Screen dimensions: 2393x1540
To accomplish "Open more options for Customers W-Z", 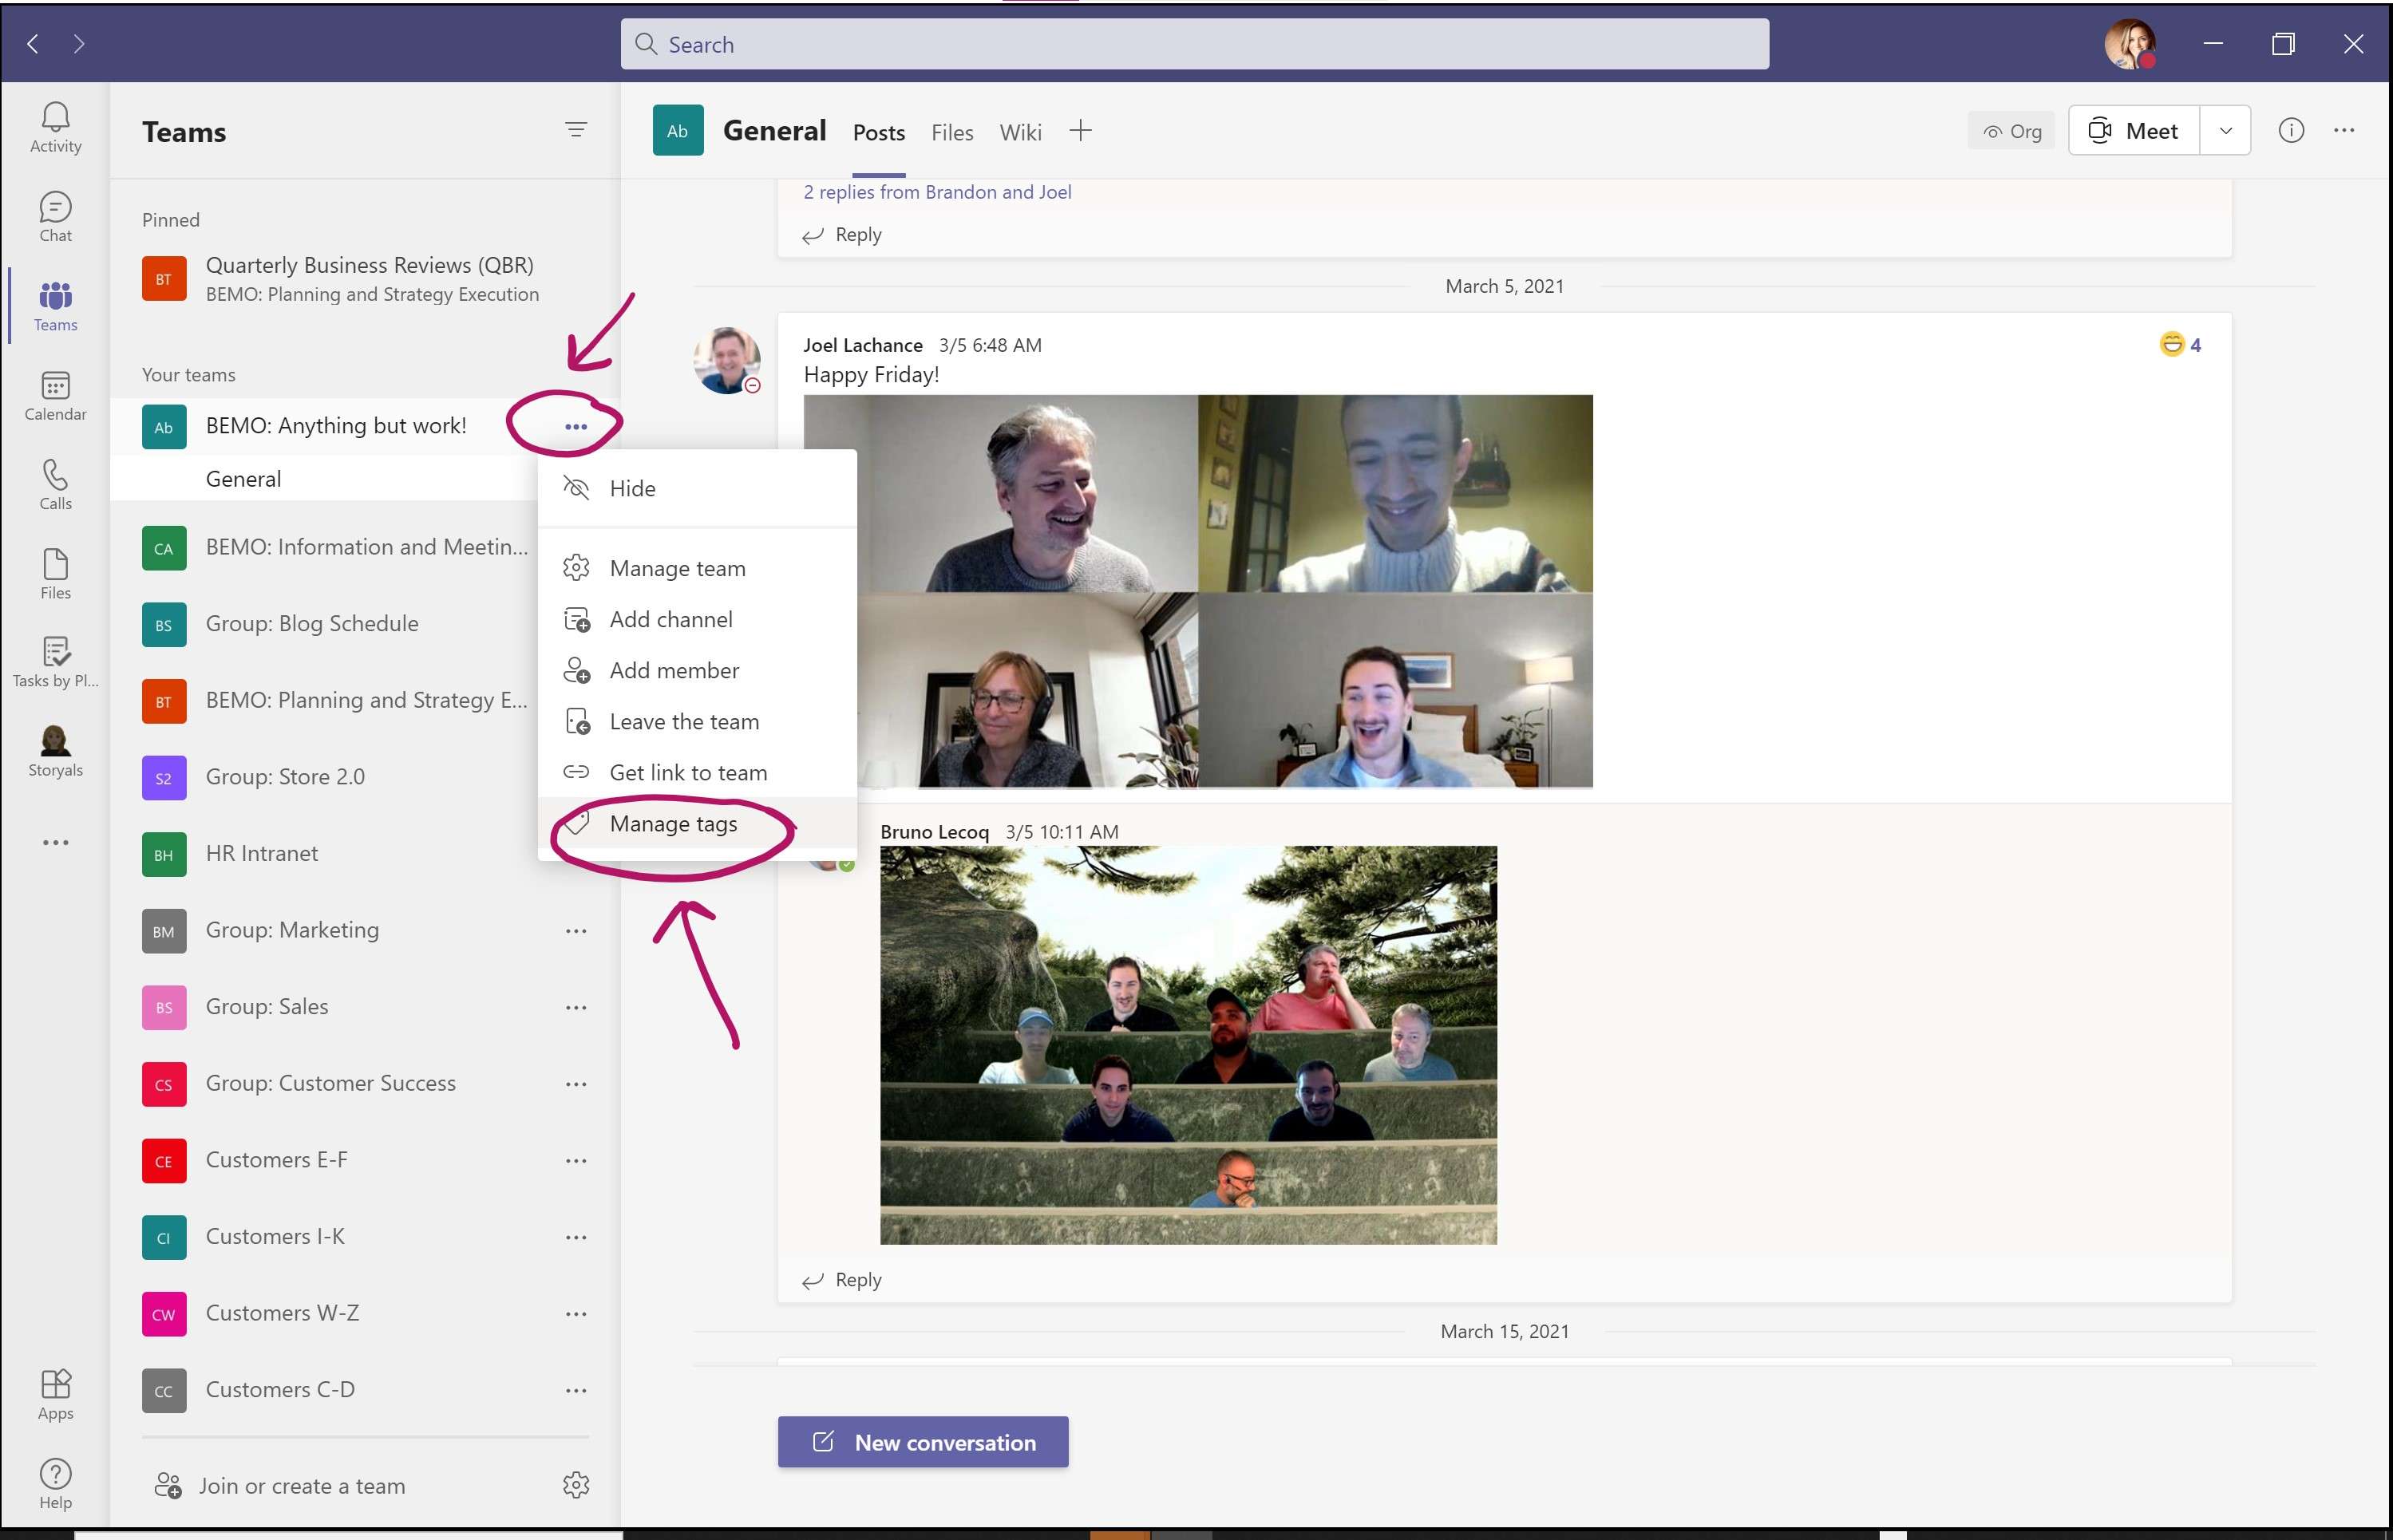I will (x=576, y=1314).
